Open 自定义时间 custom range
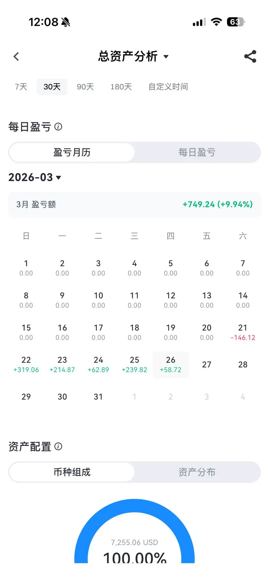This screenshot has height=586, width=269. point(168,87)
